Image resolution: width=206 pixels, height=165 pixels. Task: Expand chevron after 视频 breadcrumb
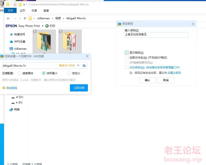[63, 18]
